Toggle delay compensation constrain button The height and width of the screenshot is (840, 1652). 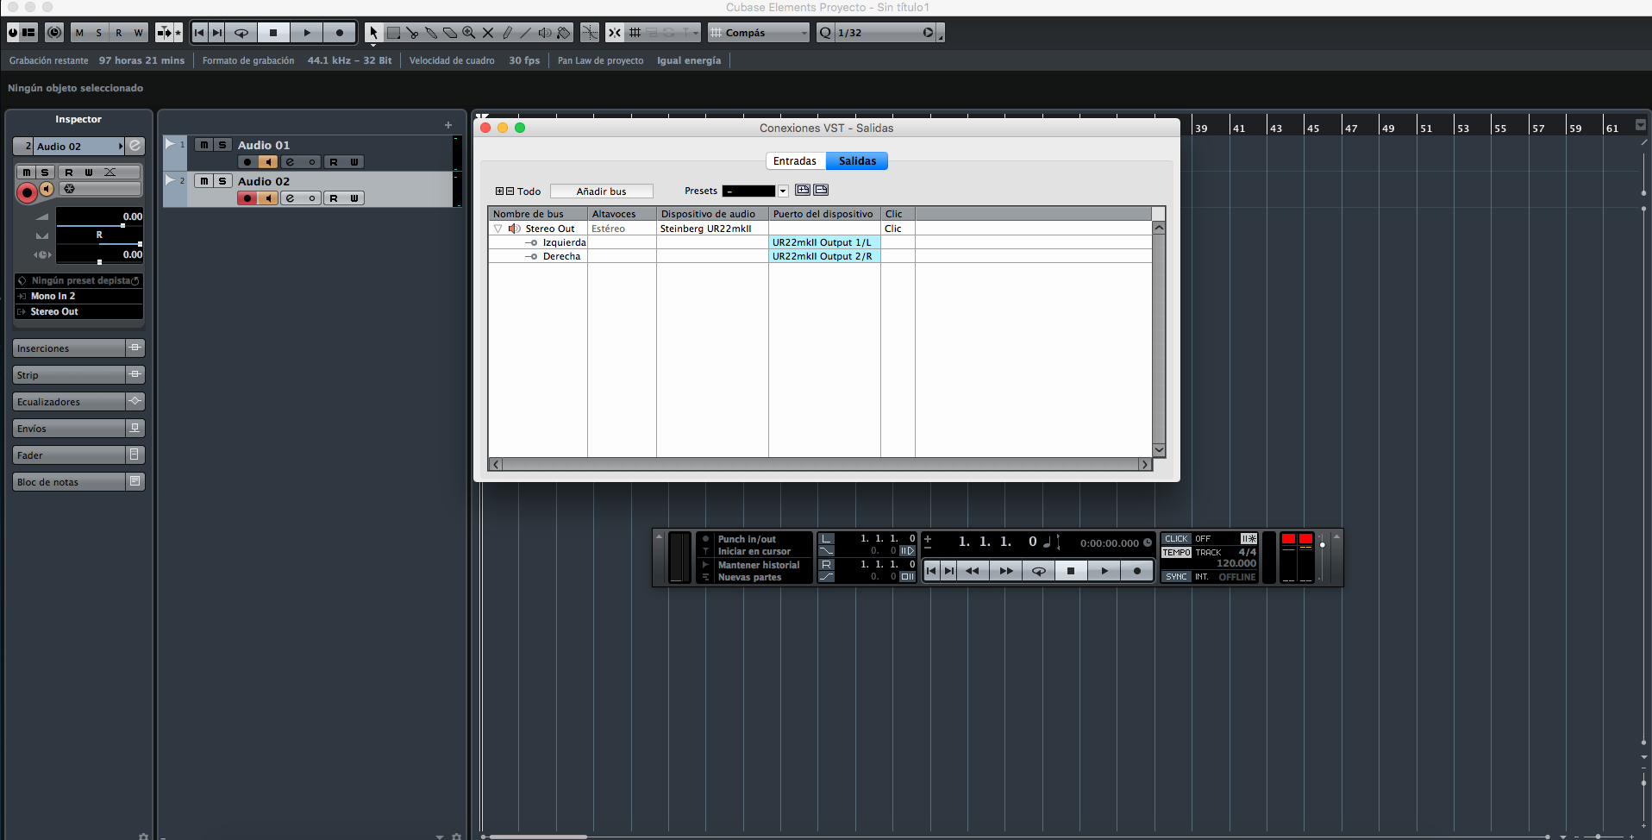(54, 33)
